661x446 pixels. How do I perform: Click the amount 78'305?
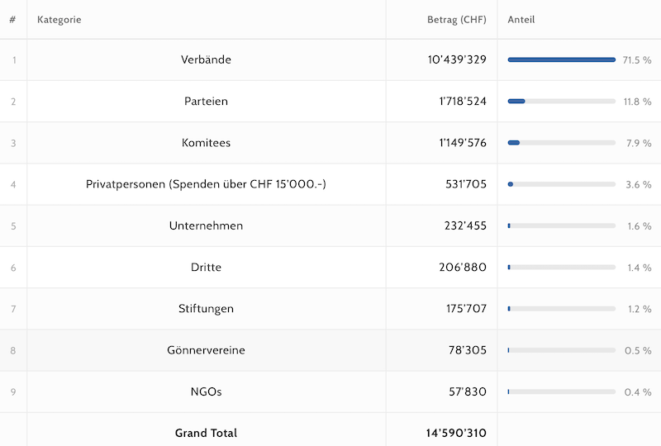tap(468, 350)
